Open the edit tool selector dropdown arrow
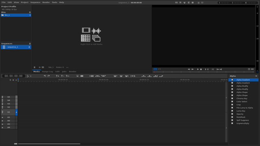The height and width of the screenshot is (146, 260). tap(31, 76)
